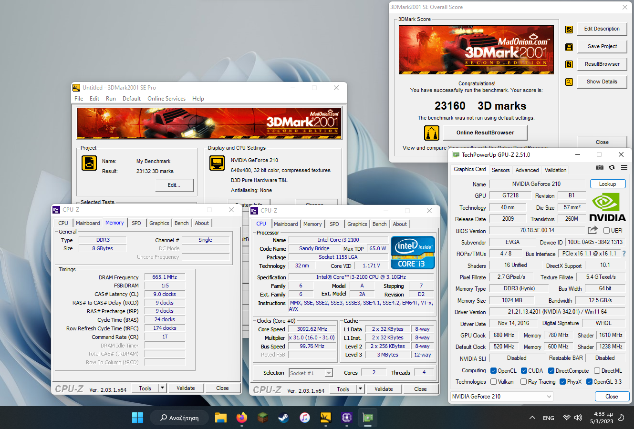Expand Tools dropdown arrow in CPU-Z Memory window
This screenshot has height=429, width=634.
tap(162, 388)
